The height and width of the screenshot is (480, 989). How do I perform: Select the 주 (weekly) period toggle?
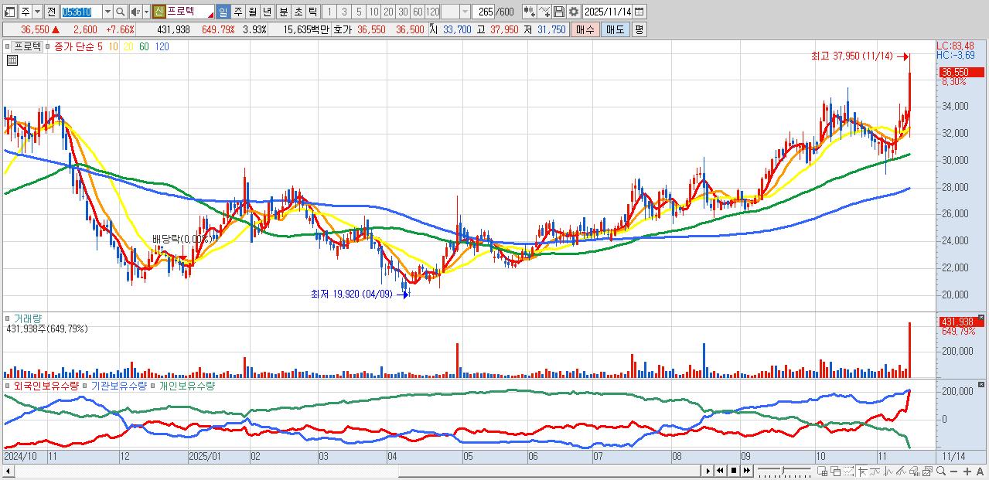point(237,12)
